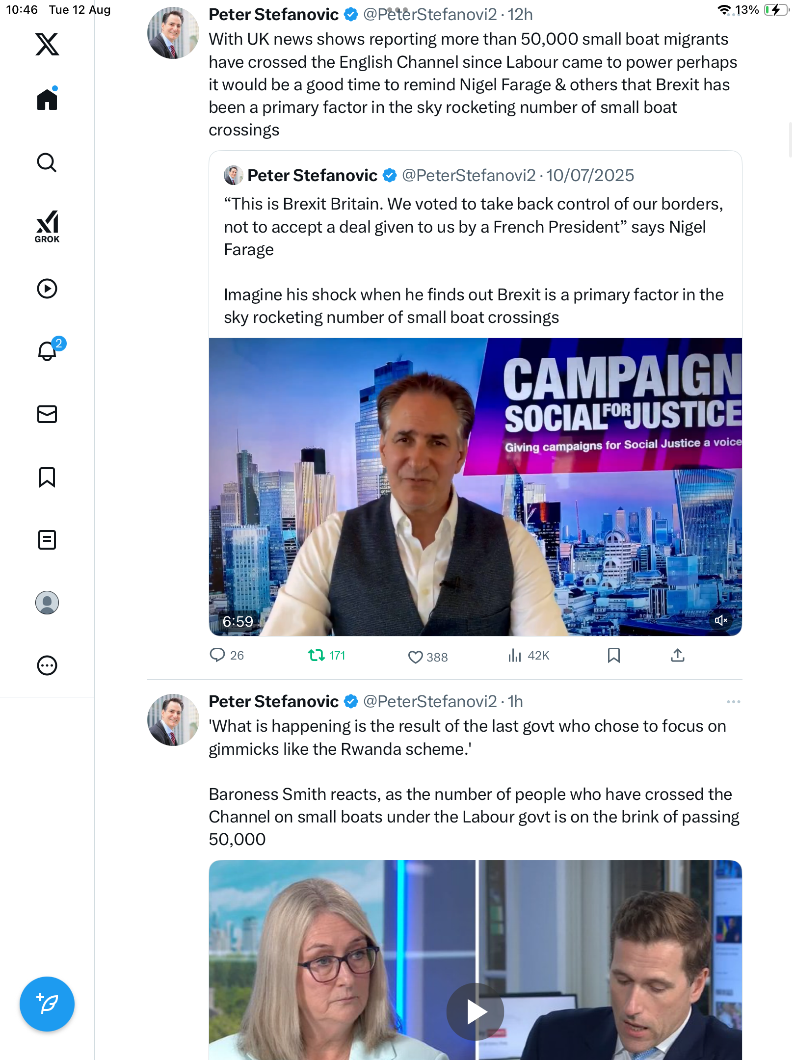Open the Video tab play icon
795x1060 pixels.
coord(47,289)
